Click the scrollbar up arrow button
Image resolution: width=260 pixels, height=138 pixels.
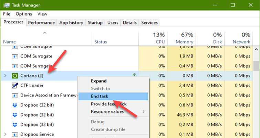pos(256,49)
